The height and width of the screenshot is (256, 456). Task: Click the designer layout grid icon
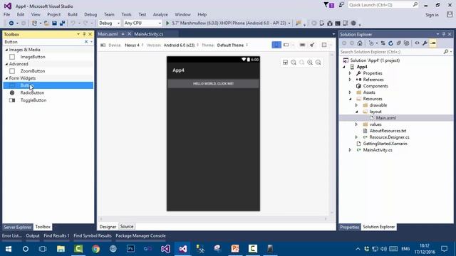point(285,63)
